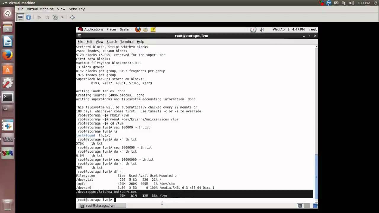Close the root@storage terminal window
The width and height of the screenshot is (379, 213).
(315, 36)
